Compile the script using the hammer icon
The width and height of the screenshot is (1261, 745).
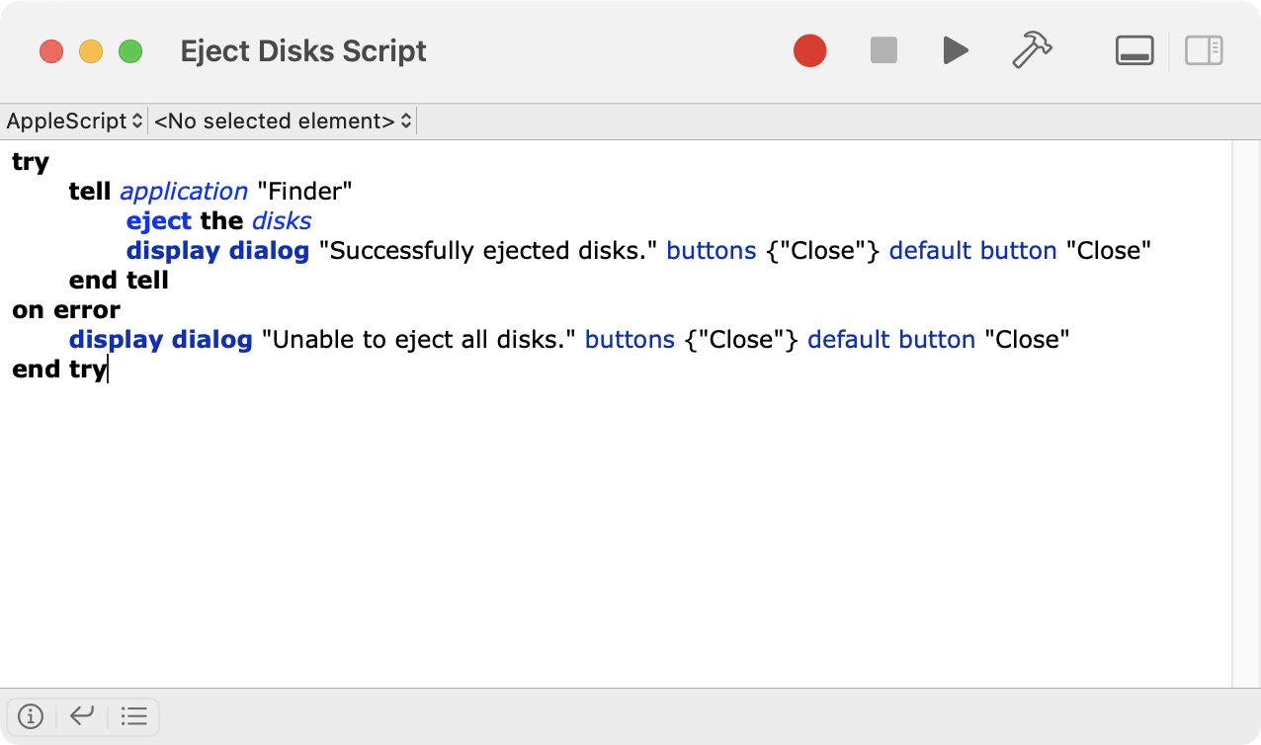1032,50
